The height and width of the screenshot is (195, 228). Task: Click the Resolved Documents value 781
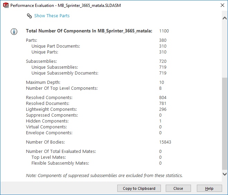pyautogui.click(x=163, y=103)
